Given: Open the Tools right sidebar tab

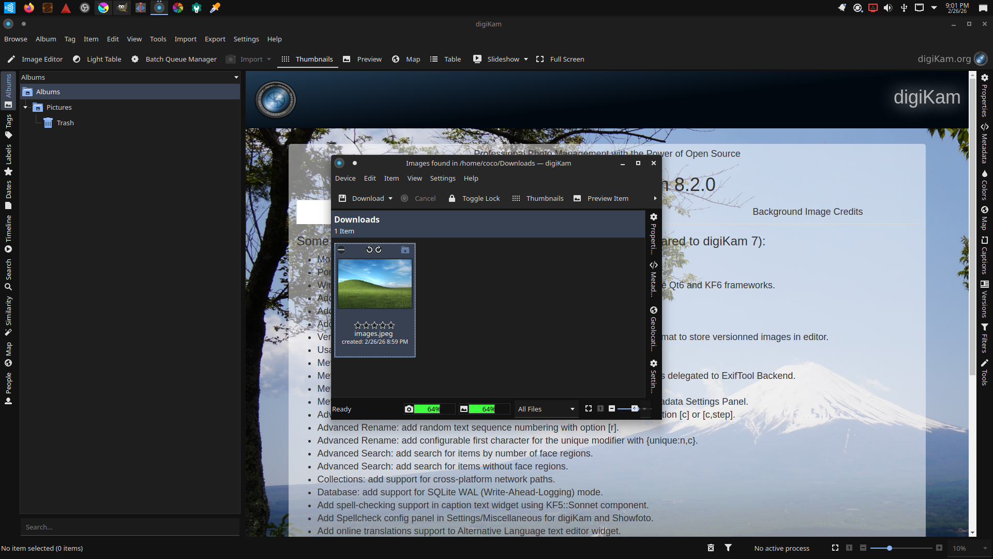Looking at the screenshot, I should [x=984, y=372].
